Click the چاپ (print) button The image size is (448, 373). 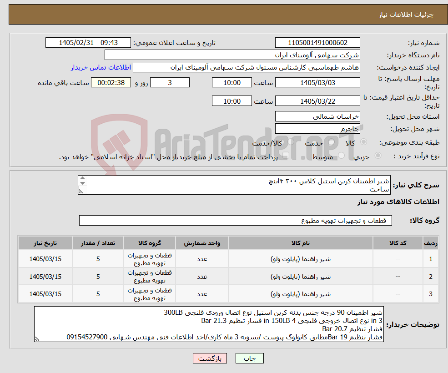coord(249,358)
